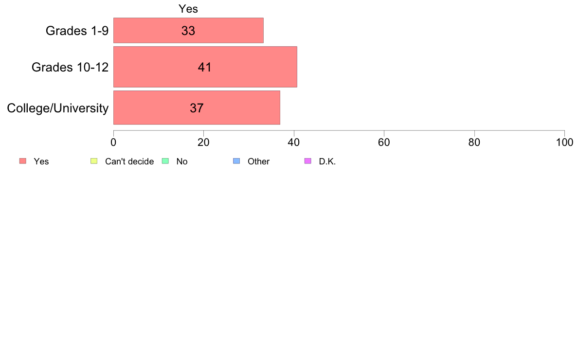Click the 0 tick on the axis
578x358 pixels.
[113, 143]
